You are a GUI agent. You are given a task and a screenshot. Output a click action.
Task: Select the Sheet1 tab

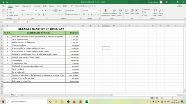click(14, 95)
